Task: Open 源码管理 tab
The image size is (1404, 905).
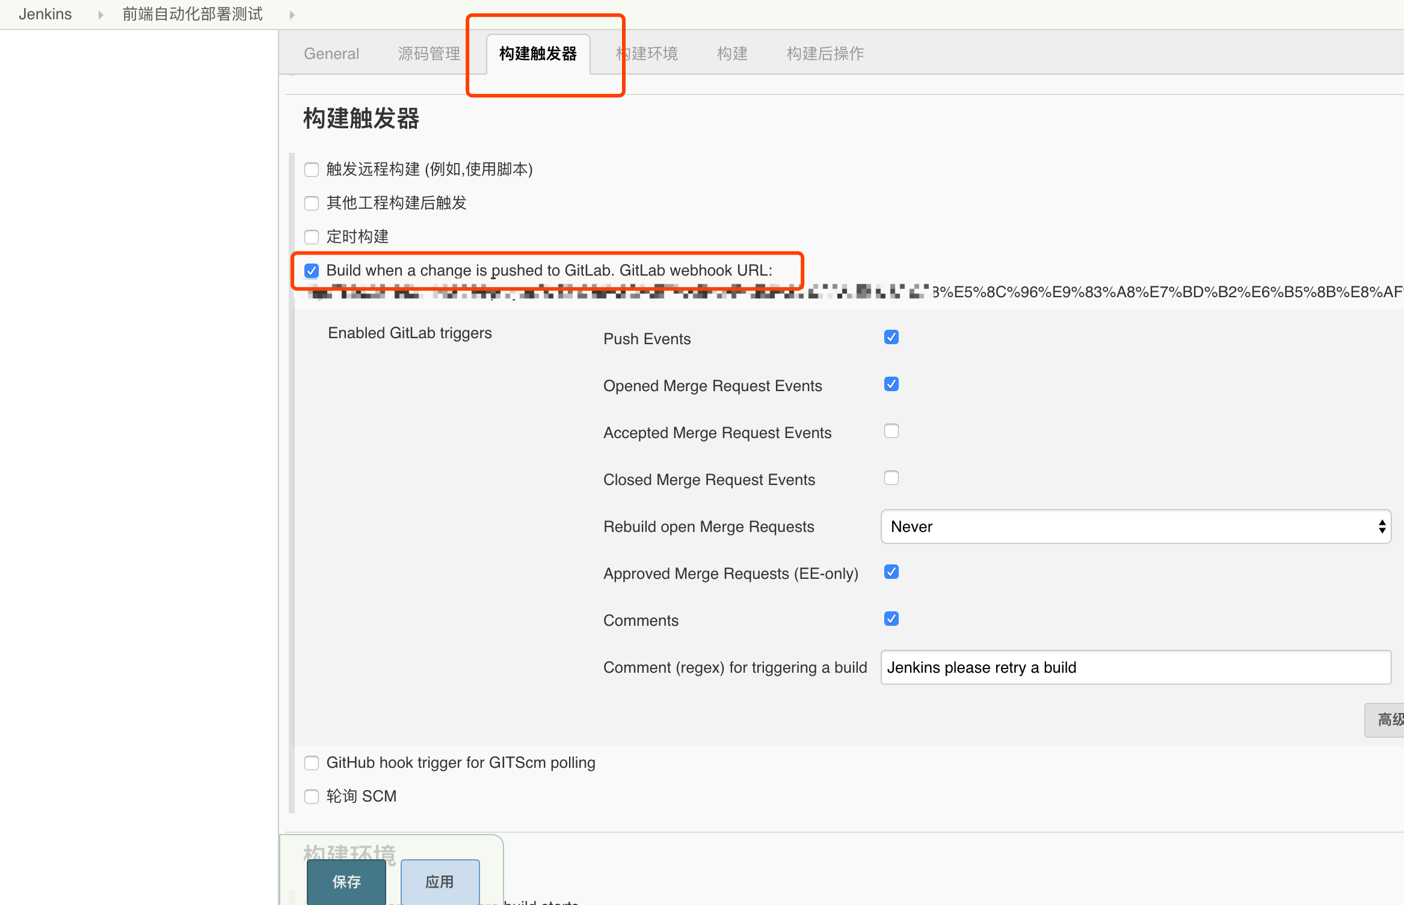Action: (x=429, y=54)
